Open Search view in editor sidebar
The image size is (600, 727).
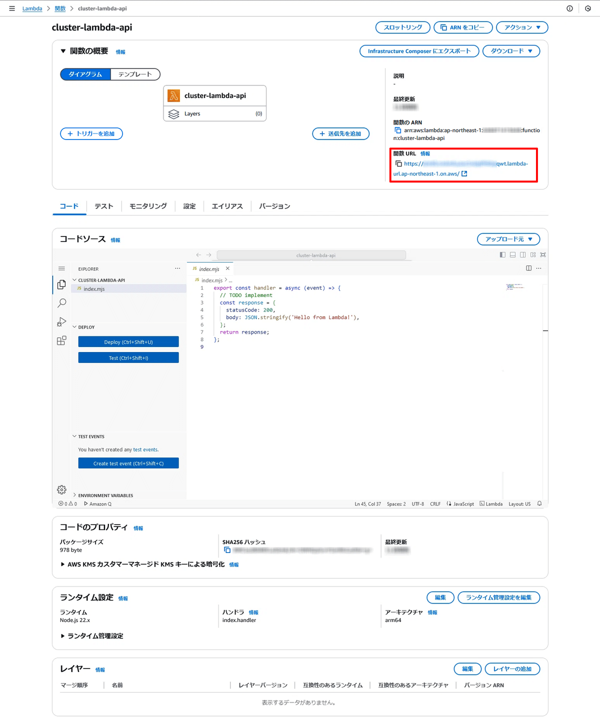pyautogui.click(x=61, y=303)
